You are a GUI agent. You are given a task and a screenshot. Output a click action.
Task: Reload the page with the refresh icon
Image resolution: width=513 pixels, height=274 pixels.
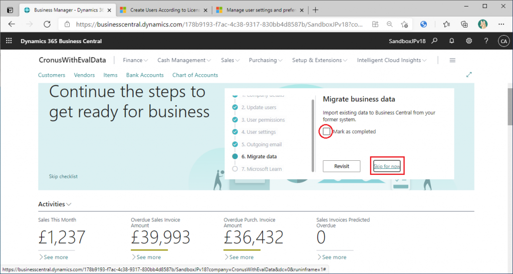point(47,24)
